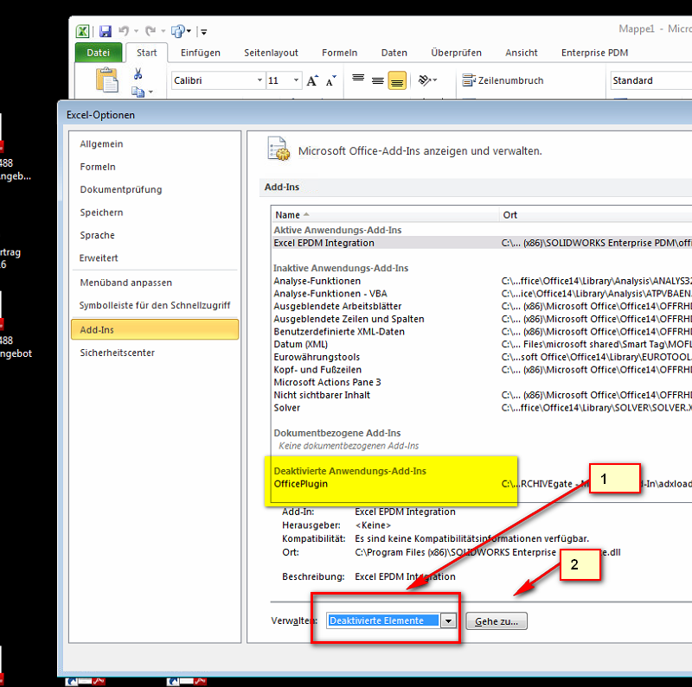
Task: Switch to the Enterprise PDM ribbon tab
Action: click(x=594, y=53)
